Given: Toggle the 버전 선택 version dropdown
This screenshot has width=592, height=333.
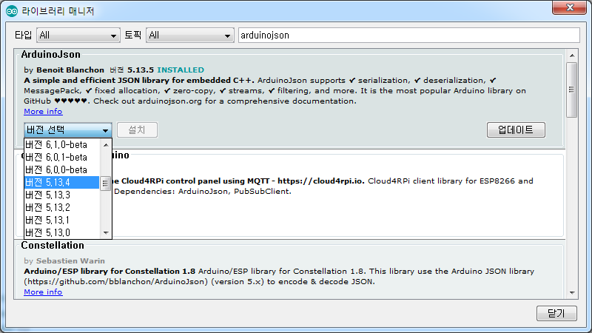Looking at the screenshot, I should tap(68, 130).
